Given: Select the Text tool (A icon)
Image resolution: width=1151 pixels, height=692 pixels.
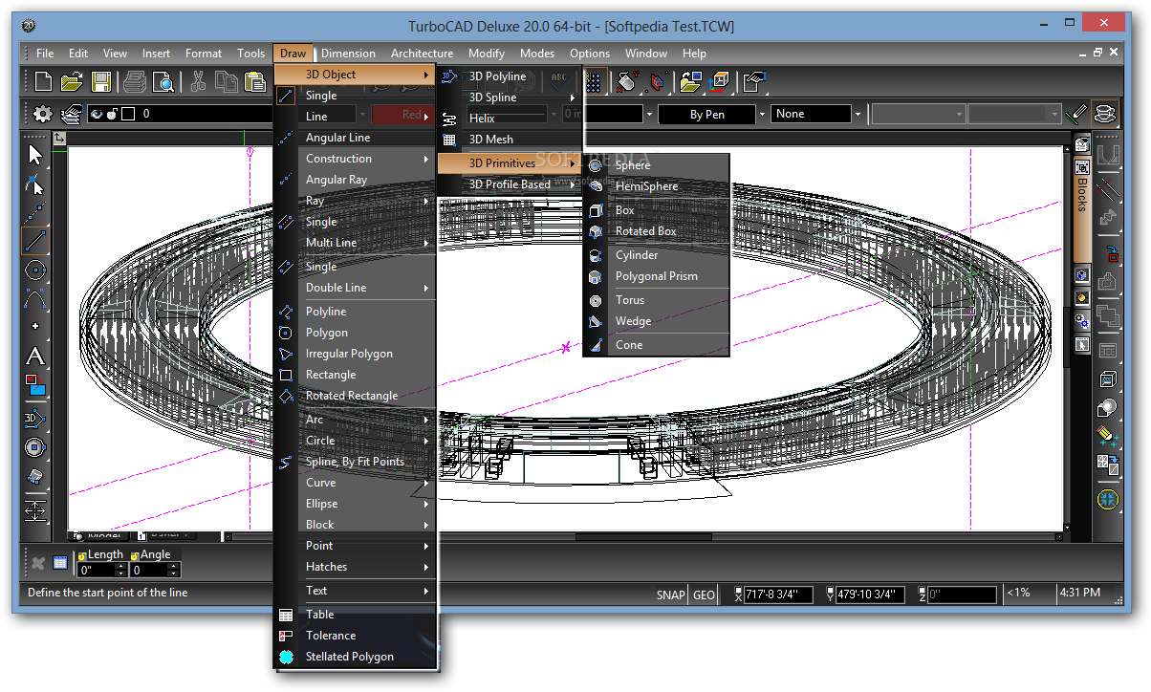Looking at the screenshot, I should 35,357.
